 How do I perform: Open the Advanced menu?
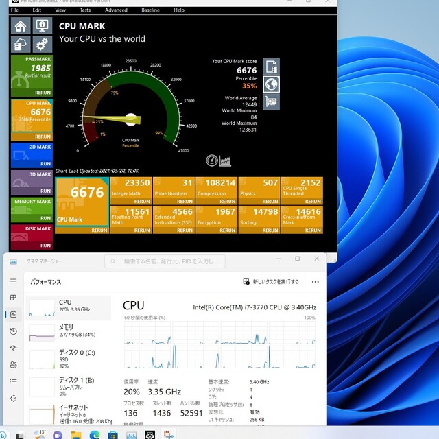pyautogui.click(x=116, y=10)
